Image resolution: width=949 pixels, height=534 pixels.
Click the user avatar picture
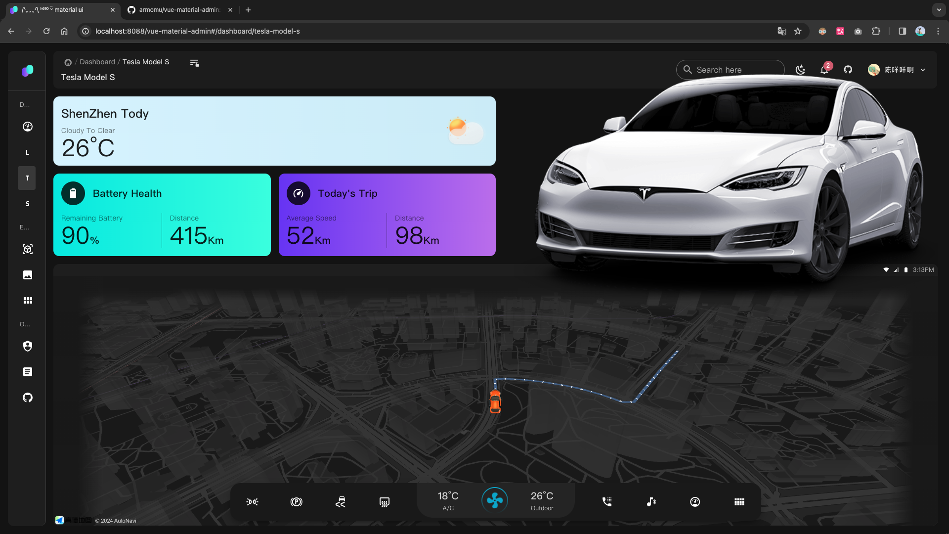pos(874,70)
